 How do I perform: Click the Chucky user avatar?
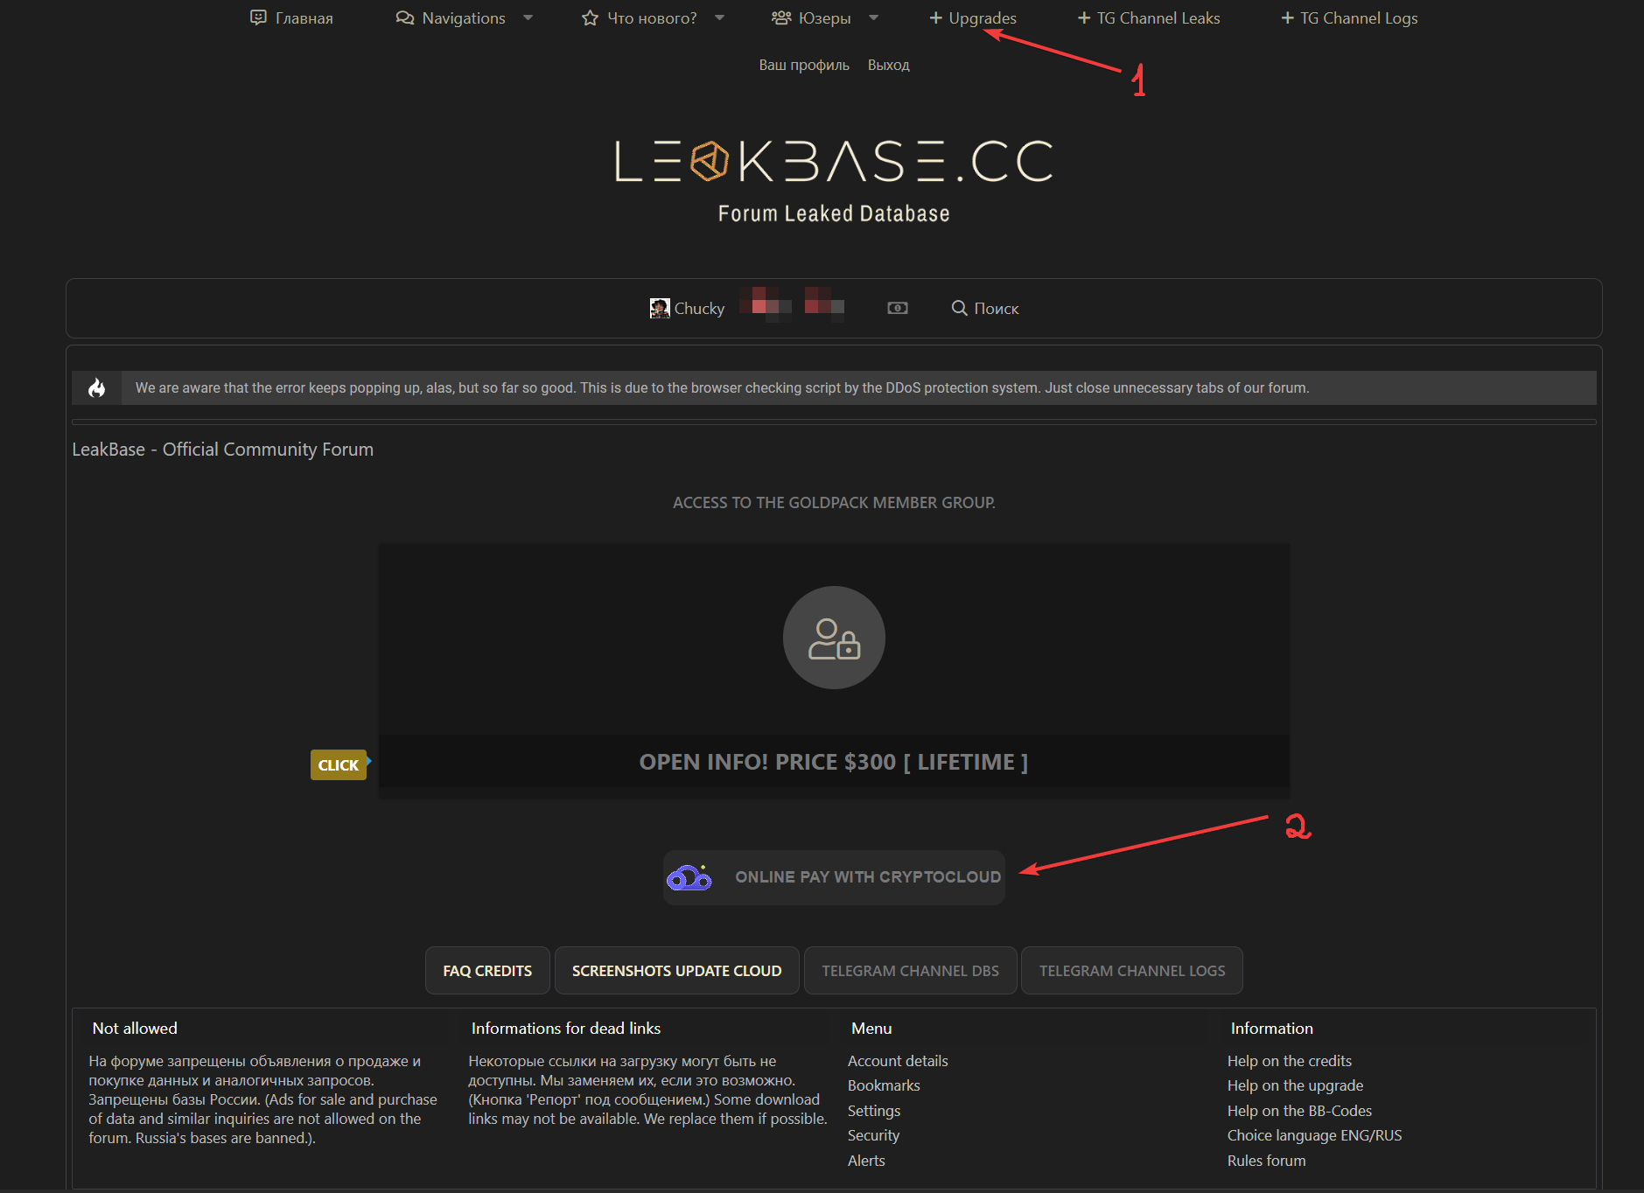pyautogui.click(x=659, y=308)
